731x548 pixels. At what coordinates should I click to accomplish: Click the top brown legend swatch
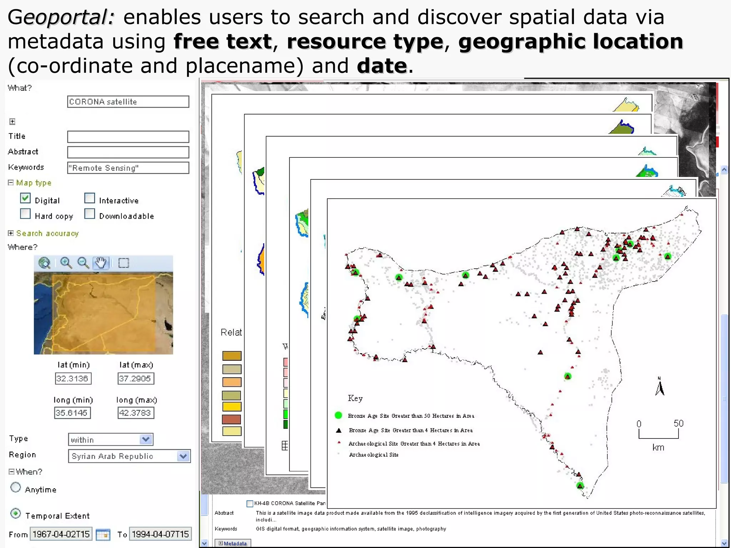[232, 356]
